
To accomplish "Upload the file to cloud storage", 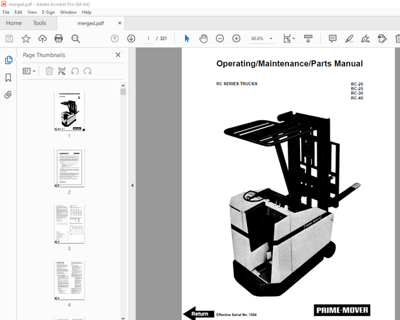I will [x=43, y=39].
